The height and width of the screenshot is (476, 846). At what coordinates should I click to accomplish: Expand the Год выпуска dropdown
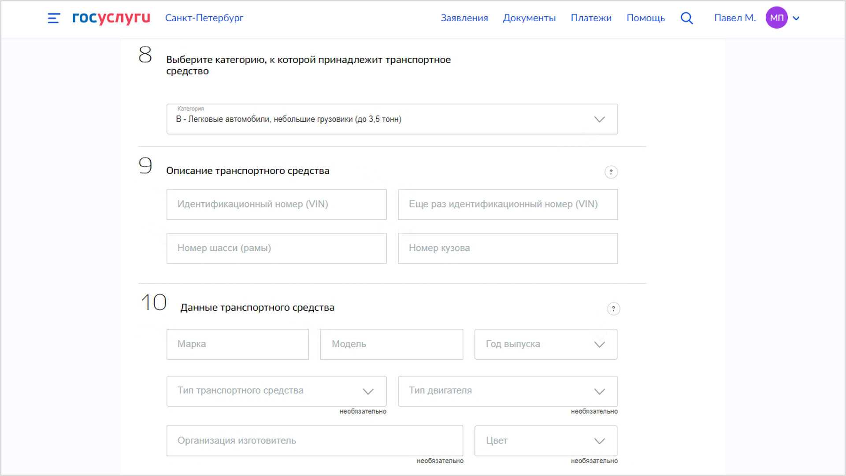coord(546,344)
